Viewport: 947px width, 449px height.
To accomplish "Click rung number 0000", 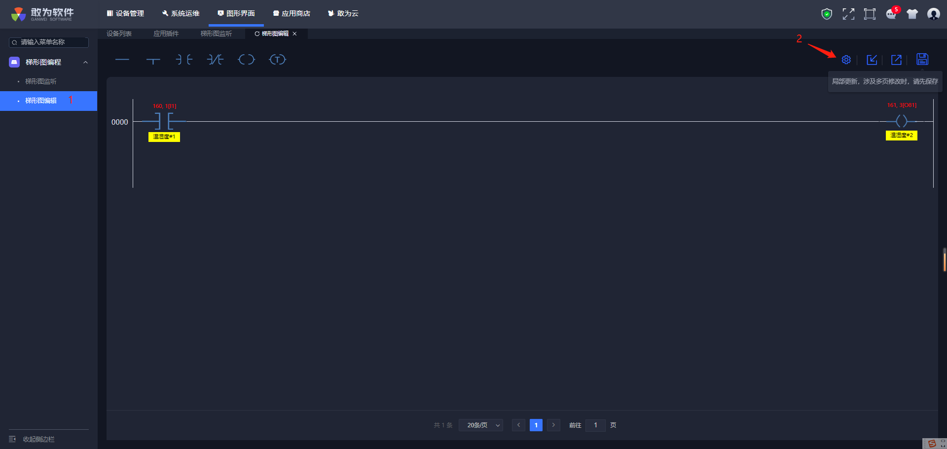I will 120,122.
